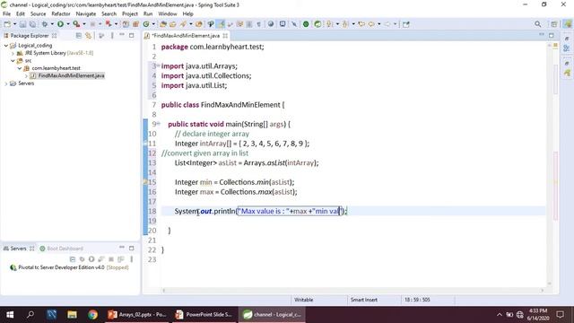Open the New file dropdown arrow
The image size is (574, 323).
point(14,24)
